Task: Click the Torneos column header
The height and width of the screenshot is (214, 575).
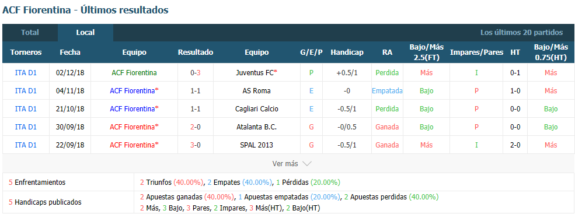Action: 26,52
